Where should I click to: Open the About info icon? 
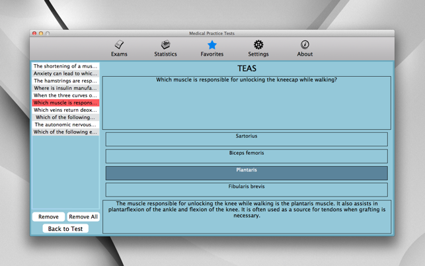[x=305, y=44]
